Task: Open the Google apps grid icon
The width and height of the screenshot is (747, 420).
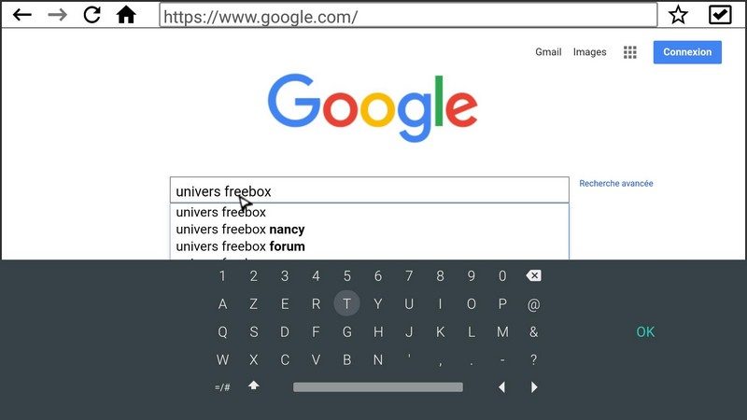Action: [629, 52]
